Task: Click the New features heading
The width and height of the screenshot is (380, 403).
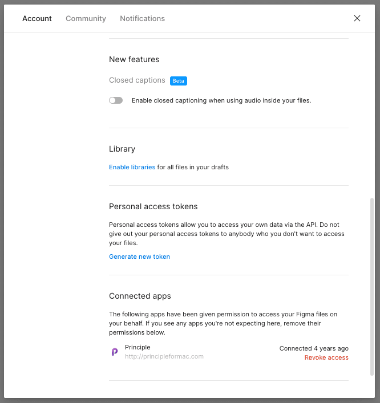Action: pyautogui.click(x=134, y=59)
